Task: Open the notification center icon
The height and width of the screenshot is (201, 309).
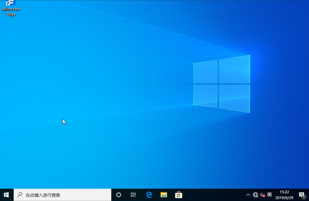Action: pyautogui.click(x=302, y=195)
